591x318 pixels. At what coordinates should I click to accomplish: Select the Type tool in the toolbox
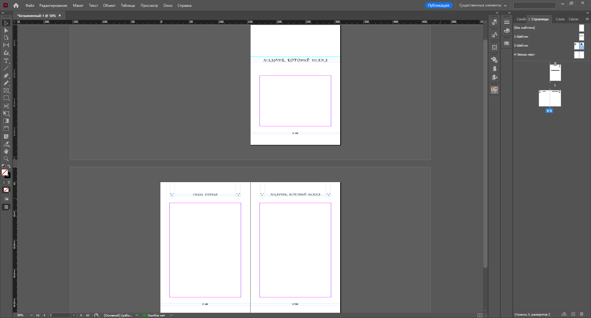tap(6, 61)
